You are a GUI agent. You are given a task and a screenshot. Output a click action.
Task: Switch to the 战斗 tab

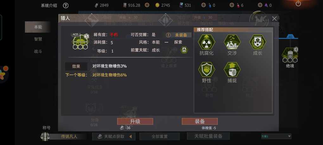point(38,51)
